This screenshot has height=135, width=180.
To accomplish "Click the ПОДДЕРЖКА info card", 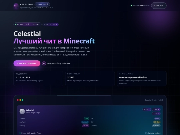I will [x=38, y=79].
